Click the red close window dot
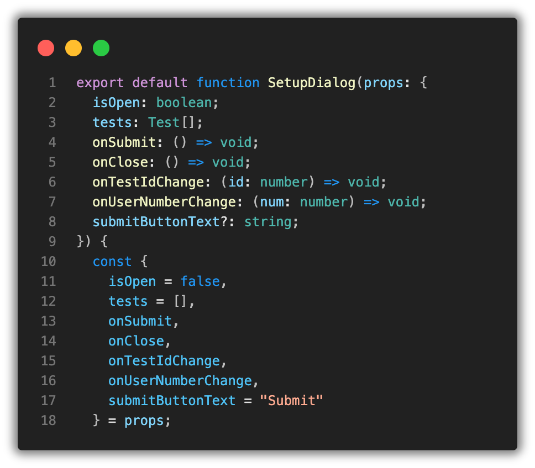535x468 pixels. [x=46, y=48]
